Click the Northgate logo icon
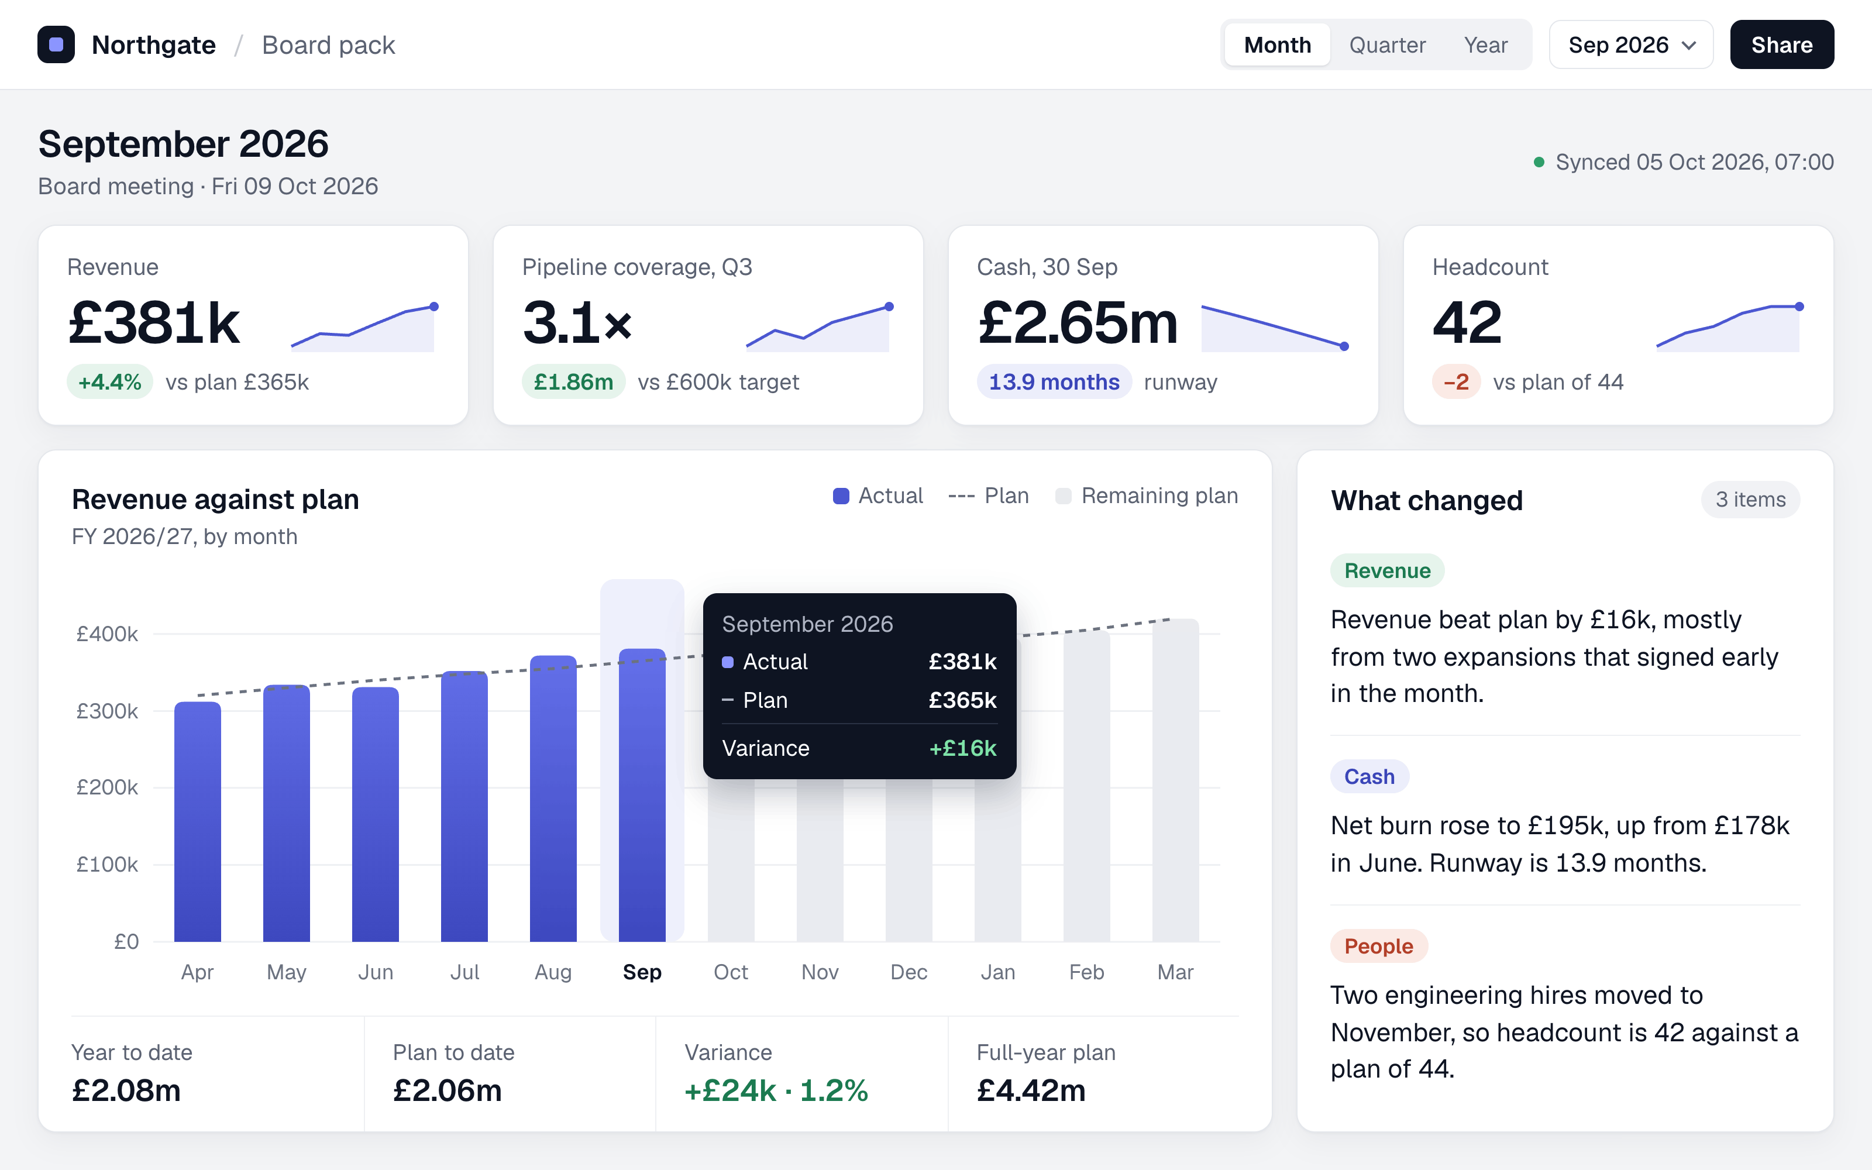This screenshot has width=1872, height=1170. click(57, 45)
